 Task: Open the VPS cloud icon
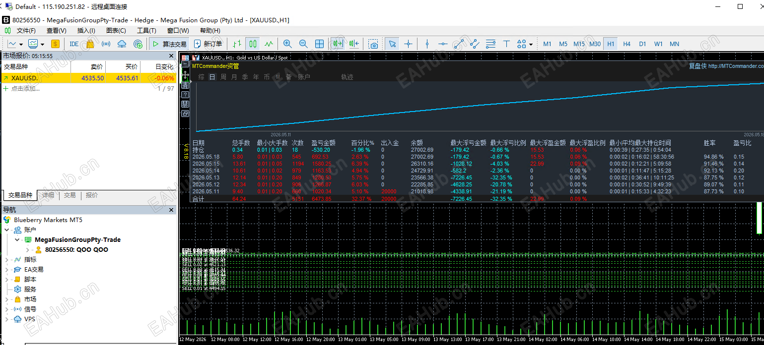[122, 44]
